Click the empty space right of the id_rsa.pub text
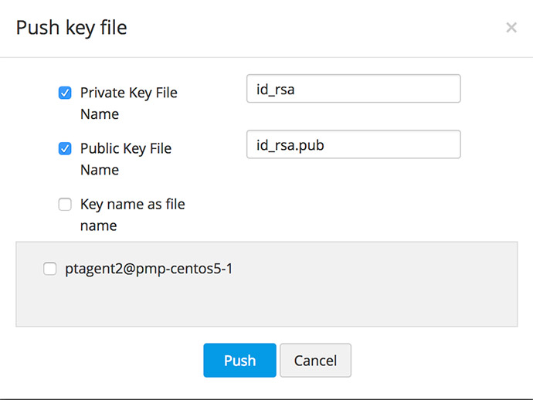Viewport: 533px width, 400px height. click(402, 144)
